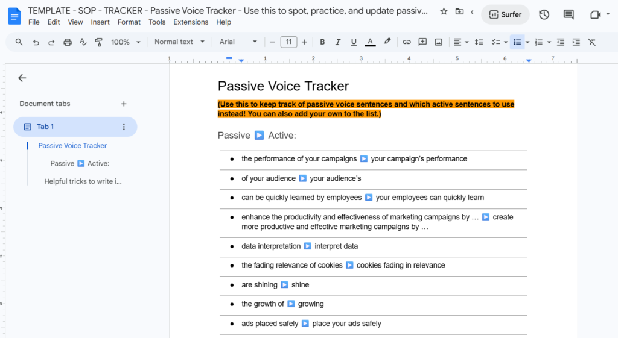Screen dimensions: 618x338
Task: Increase the indent
Action: (576, 42)
